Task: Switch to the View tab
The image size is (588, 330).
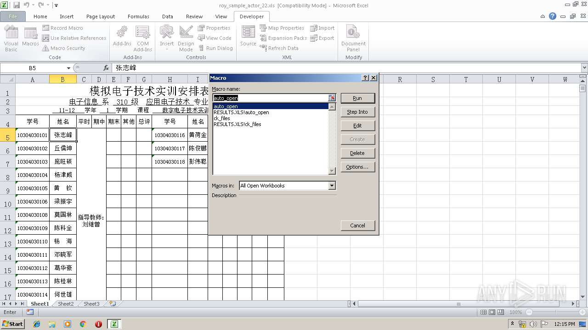Action: click(221, 16)
